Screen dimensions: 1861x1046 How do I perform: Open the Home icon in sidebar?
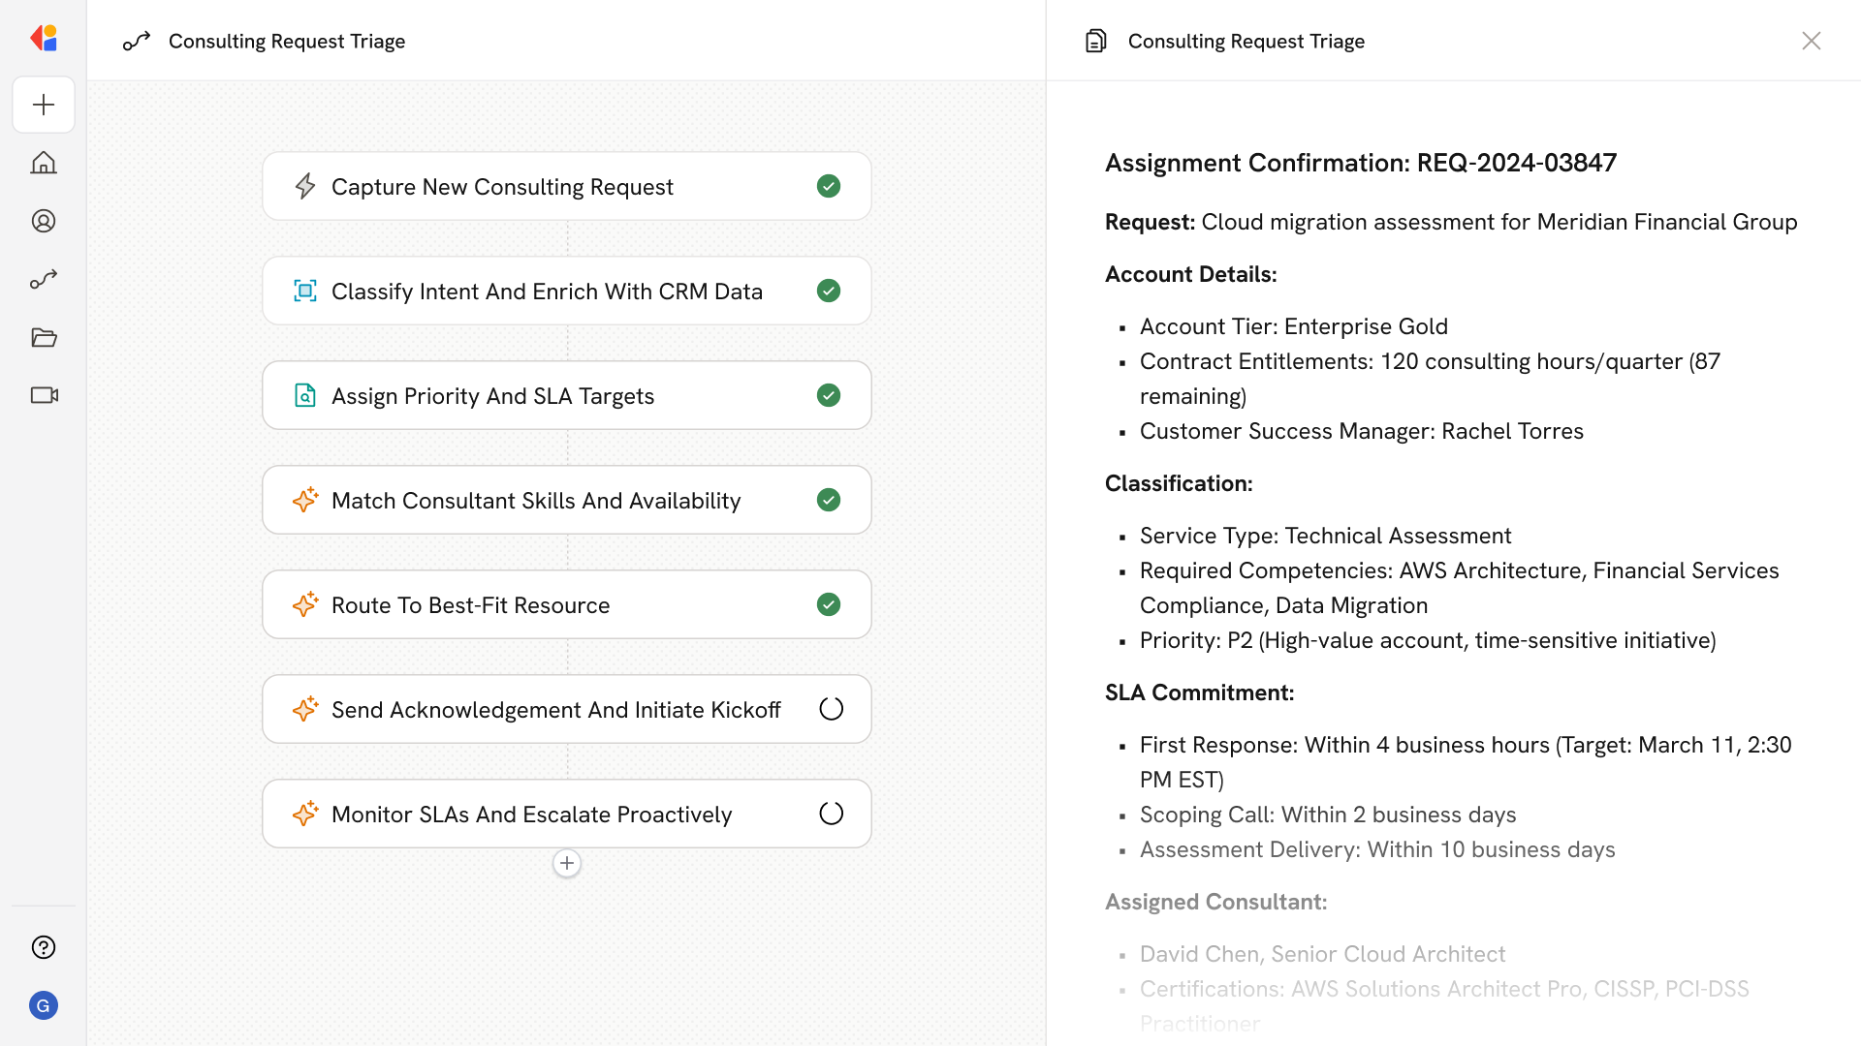point(44,163)
